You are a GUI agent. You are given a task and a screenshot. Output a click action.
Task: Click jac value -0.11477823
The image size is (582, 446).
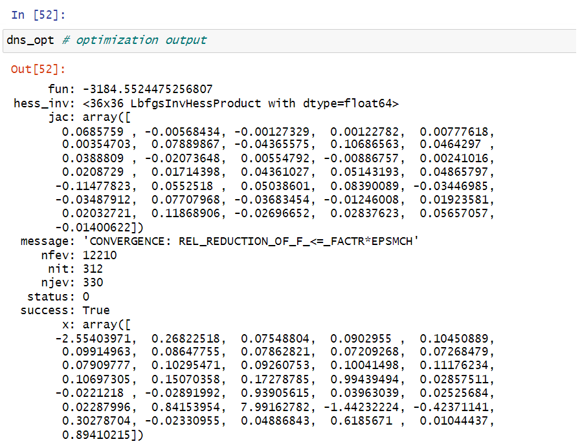point(93,186)
